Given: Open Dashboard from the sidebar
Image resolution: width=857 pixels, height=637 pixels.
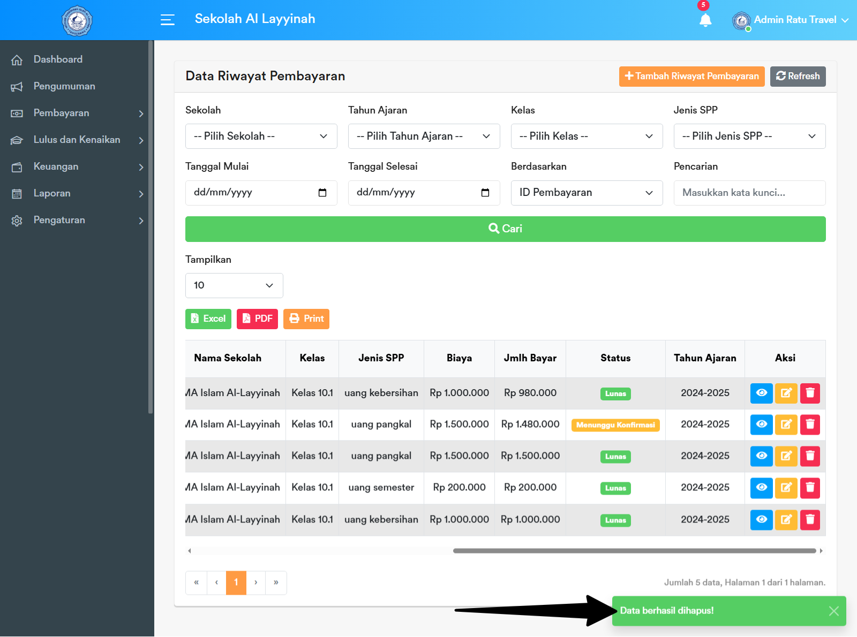Looking at the screenshot, I should pyautogui.click(x=58, y=59).
